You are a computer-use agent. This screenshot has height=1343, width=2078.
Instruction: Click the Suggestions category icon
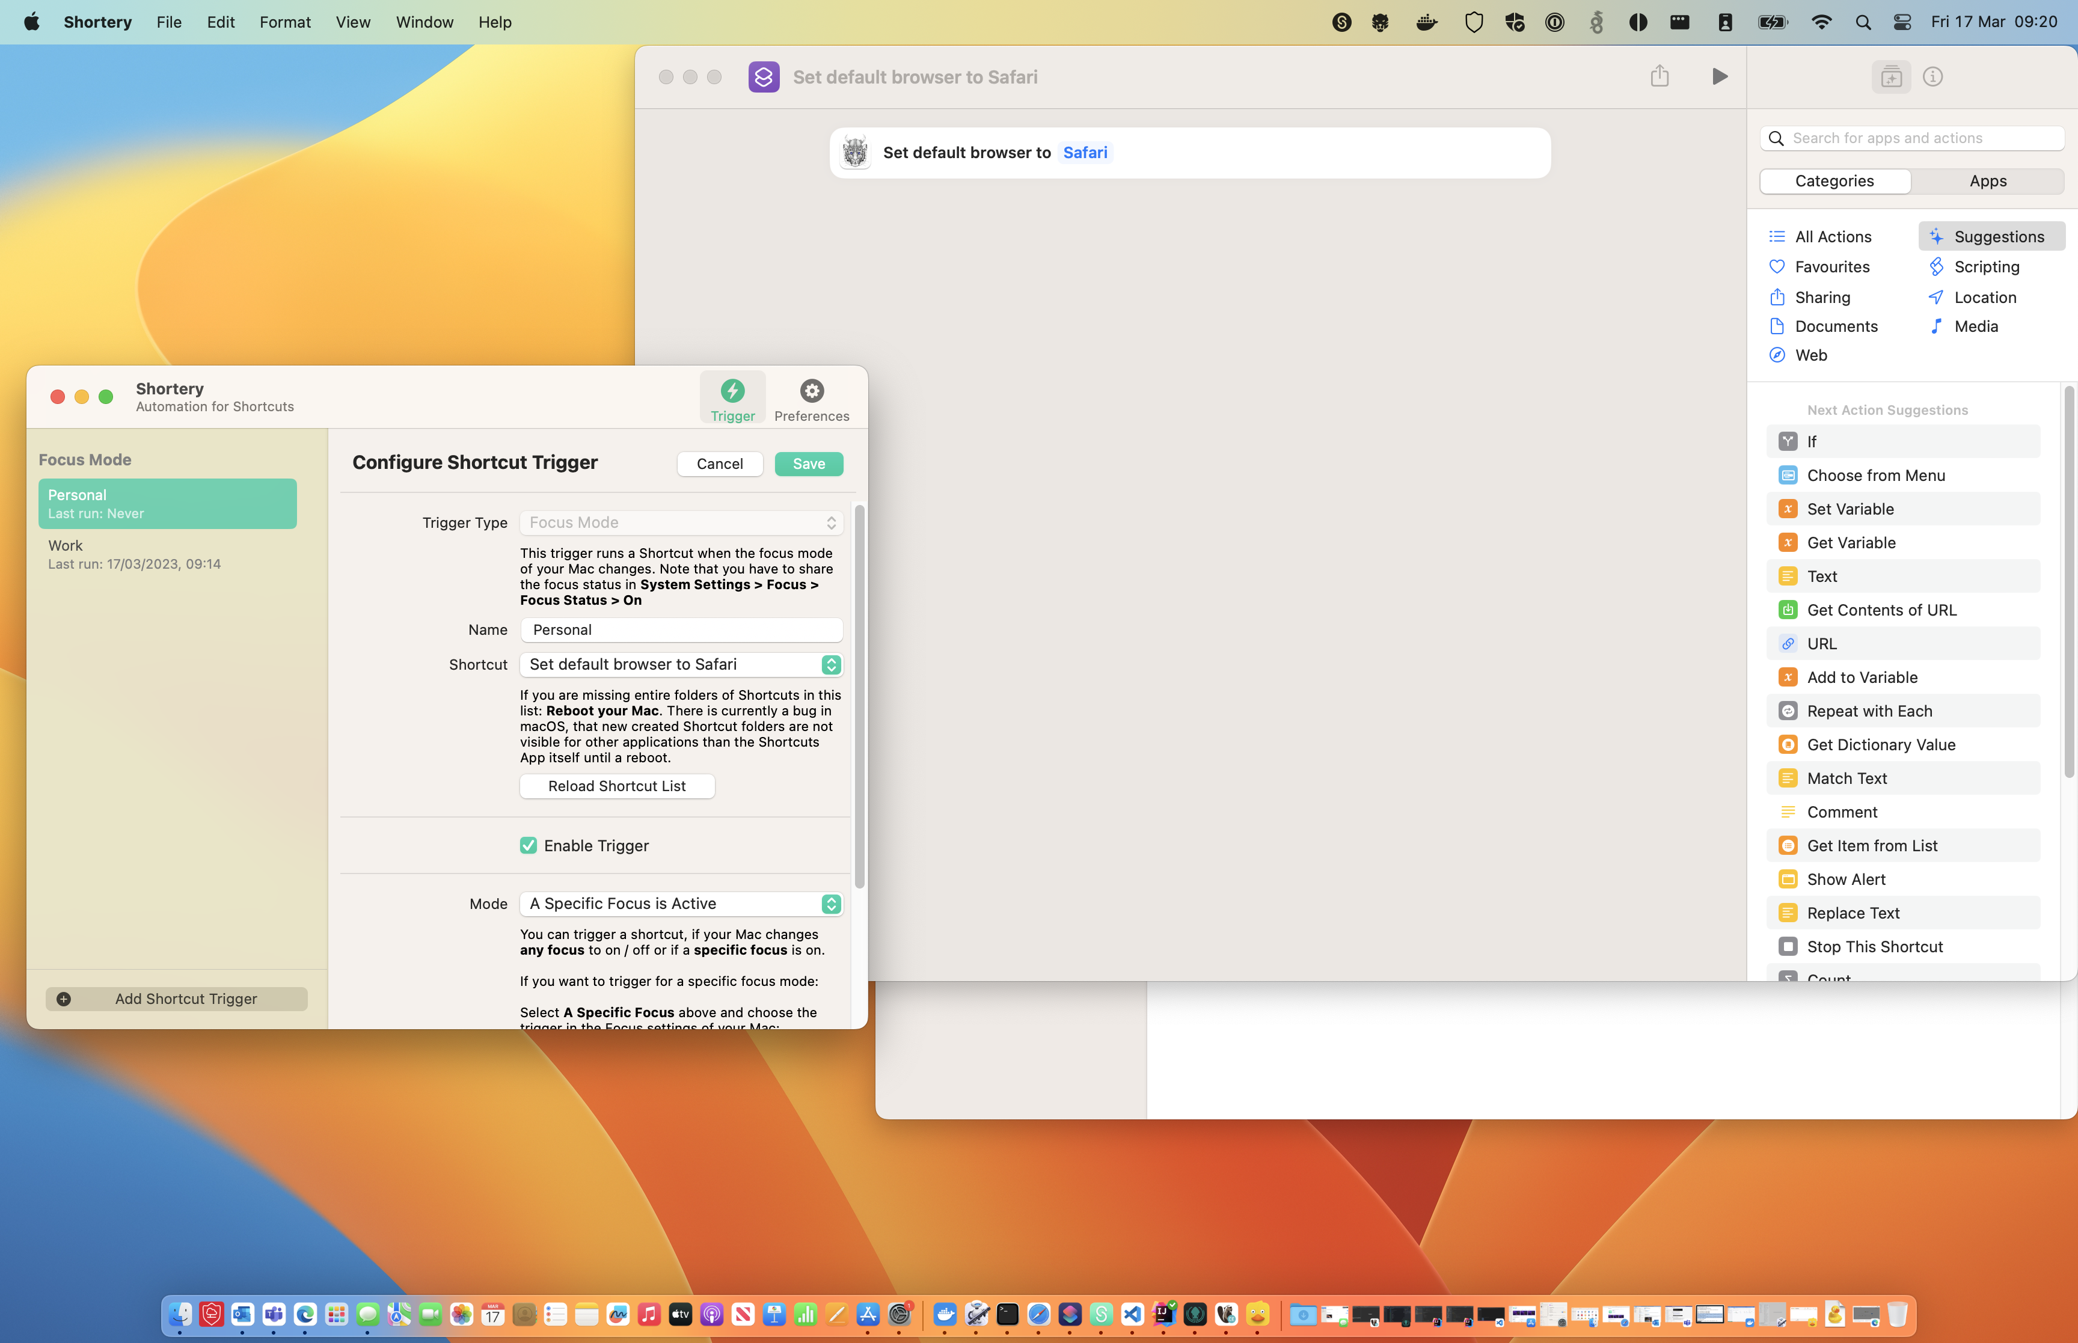[1935, 237]
